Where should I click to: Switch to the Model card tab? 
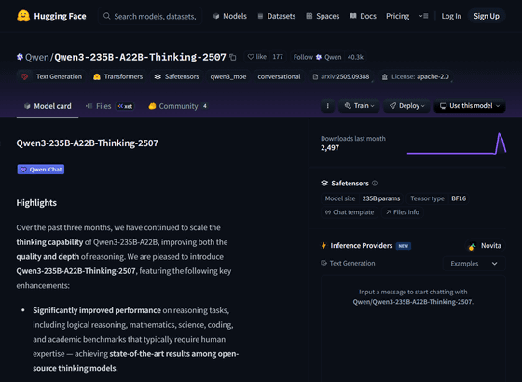pyautogui.click(x=48, y=106)
